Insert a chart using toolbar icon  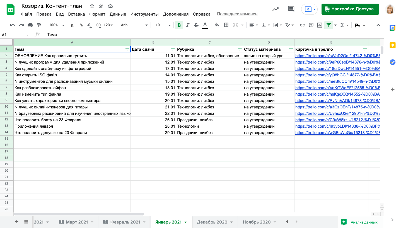[x=320, y=25]
